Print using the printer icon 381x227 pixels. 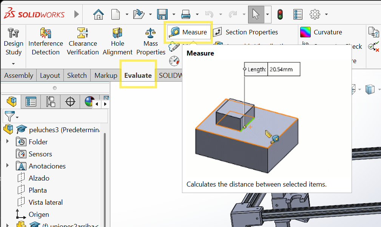coord(186,14)
